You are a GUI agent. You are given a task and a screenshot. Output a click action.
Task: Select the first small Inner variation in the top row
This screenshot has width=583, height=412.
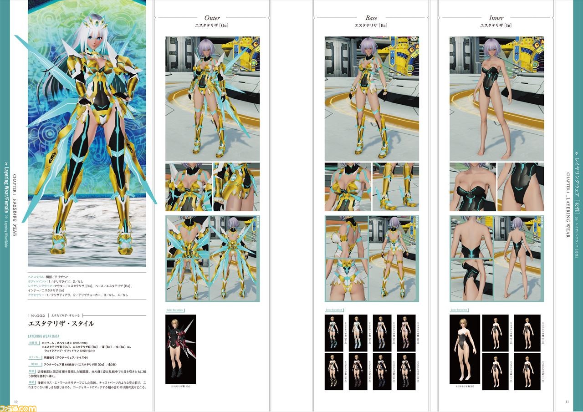pyautogui.click(x=495, y=333)
